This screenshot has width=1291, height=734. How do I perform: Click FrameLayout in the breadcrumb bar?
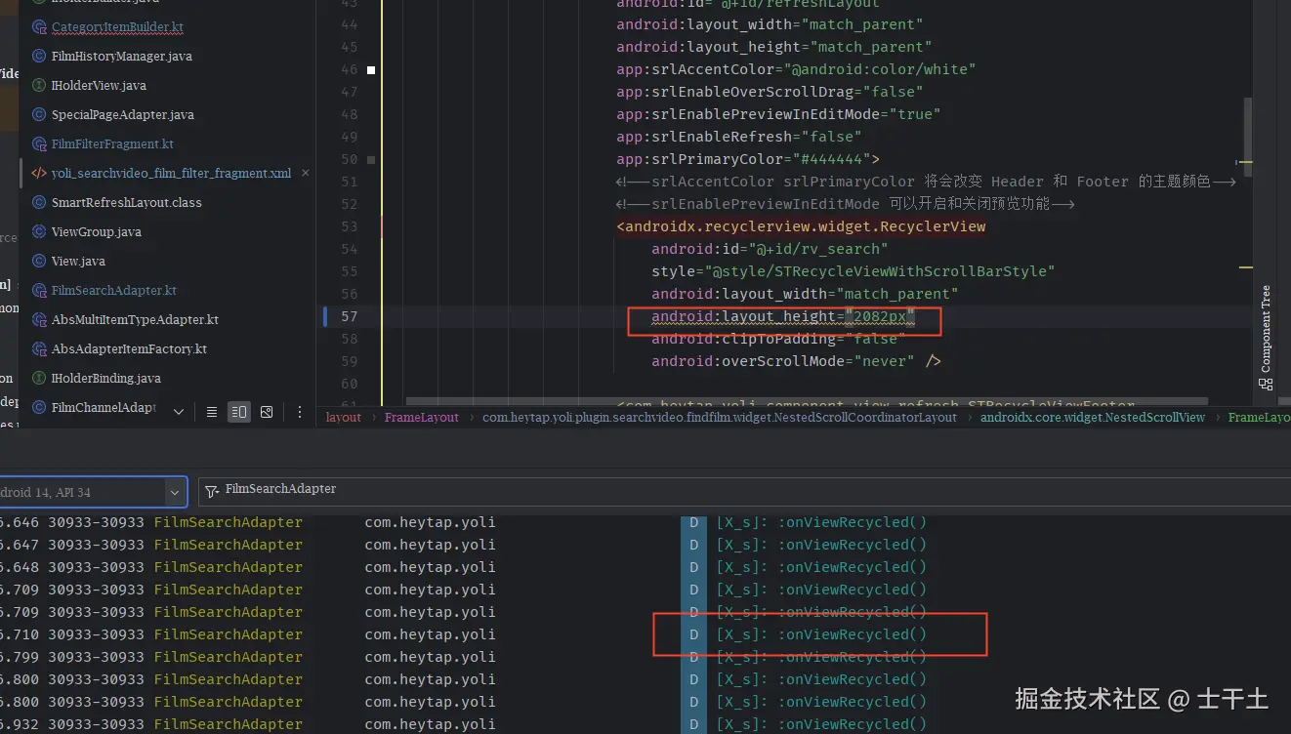tap(421, 417)
